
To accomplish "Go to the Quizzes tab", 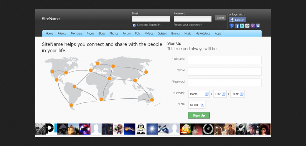I will pyautogui.click(x=162, y=34).
